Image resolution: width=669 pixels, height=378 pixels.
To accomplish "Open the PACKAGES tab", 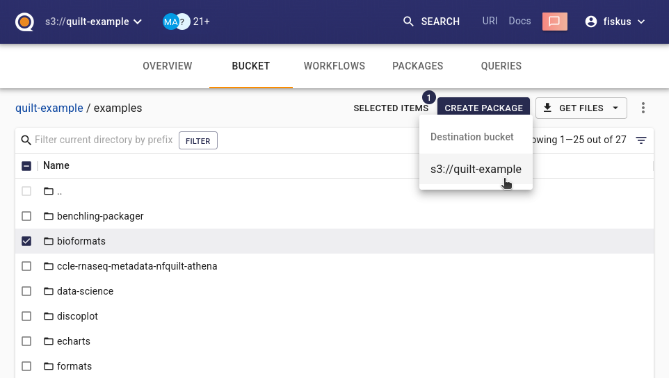I will tap(418, 66).
